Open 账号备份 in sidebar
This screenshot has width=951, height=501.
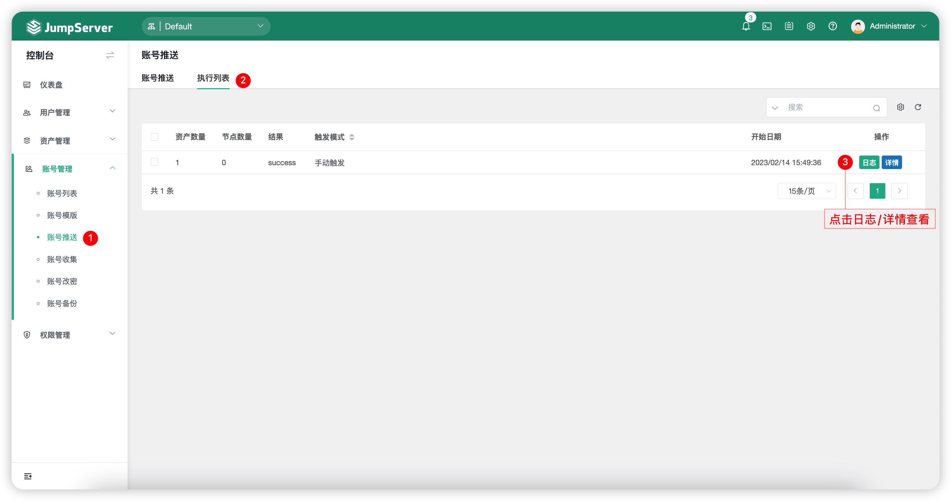[x=62, y=303]
